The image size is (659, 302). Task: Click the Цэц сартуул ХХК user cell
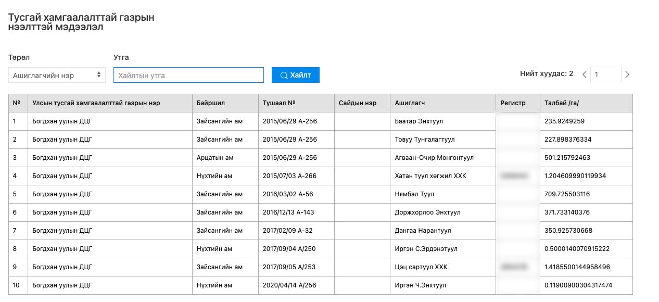click(x=421, y=267)
